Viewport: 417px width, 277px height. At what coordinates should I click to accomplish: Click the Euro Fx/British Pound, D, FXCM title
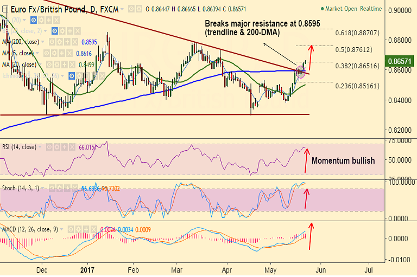click(x=65, y=10)
